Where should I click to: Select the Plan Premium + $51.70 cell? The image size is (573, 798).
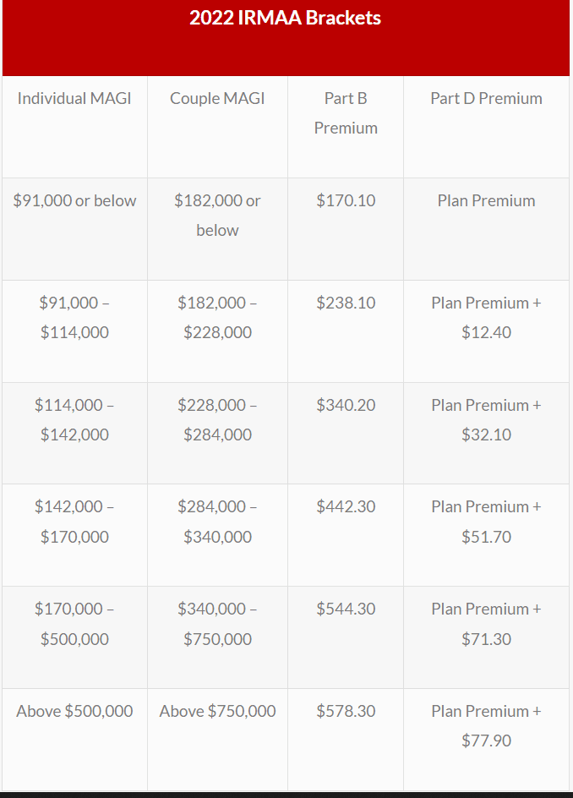486,522
